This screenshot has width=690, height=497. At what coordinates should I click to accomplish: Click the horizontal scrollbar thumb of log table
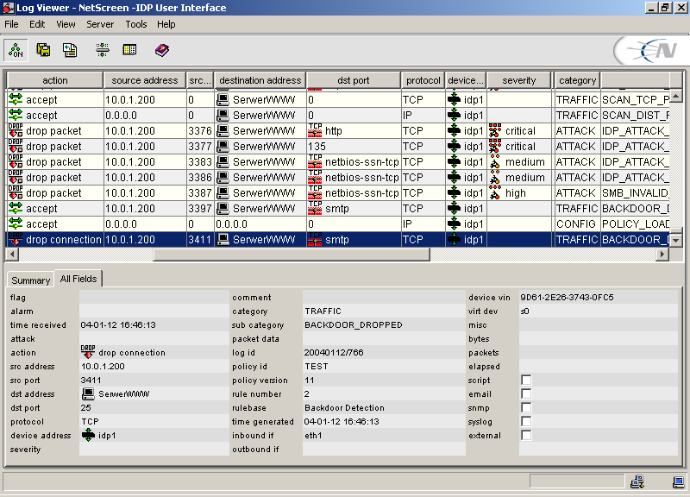pyautogui.click(x=292, y=254)
